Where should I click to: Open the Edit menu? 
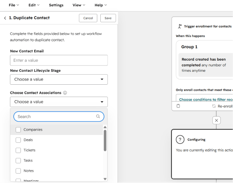34,5
